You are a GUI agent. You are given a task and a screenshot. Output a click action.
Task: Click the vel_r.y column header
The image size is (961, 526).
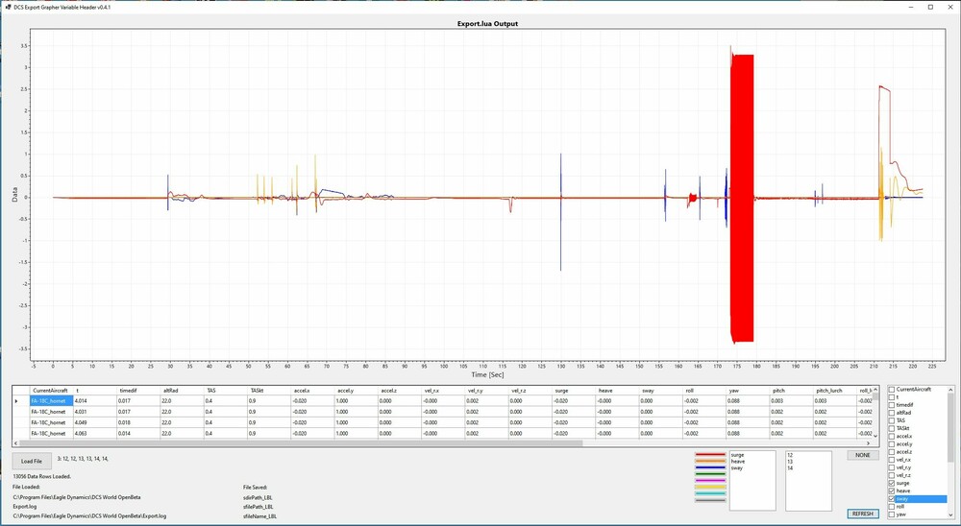(x=487, y=390)
